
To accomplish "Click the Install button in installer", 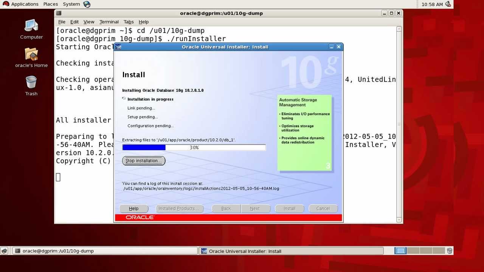I will tap(290, 209).
